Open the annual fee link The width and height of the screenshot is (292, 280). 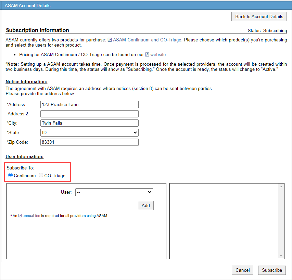tap(31, 216)
